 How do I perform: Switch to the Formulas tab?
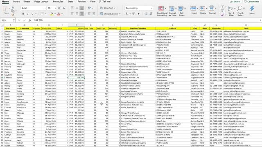tap(58, 2)
